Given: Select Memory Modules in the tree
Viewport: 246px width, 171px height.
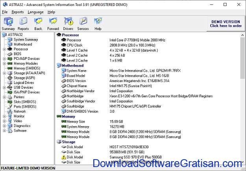Looking at the screenshot, I should click(x=26, y=63).
